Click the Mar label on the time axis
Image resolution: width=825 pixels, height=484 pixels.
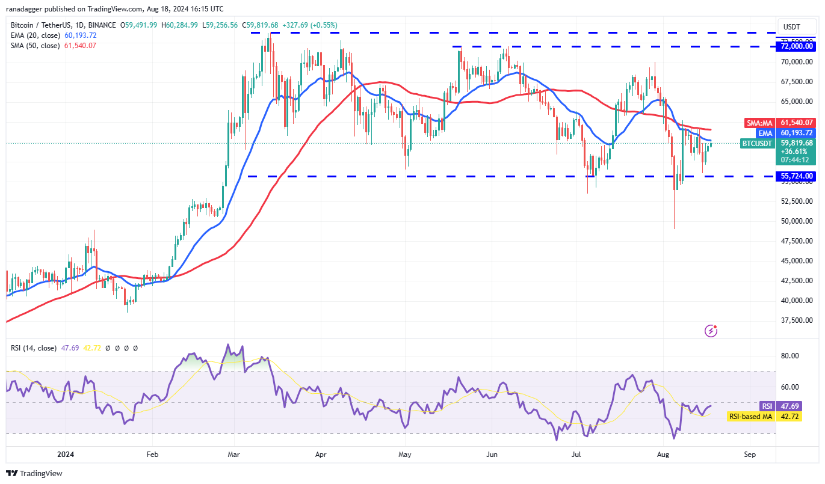click(232, 455)
